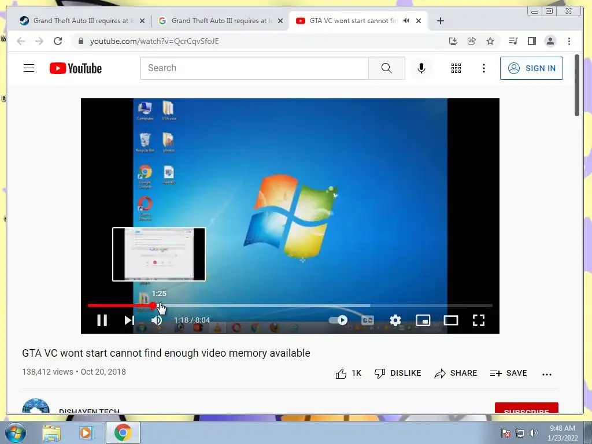592x444 pixels.
Task: Click Chrome in the taskbar
Action: click(123, 432)
